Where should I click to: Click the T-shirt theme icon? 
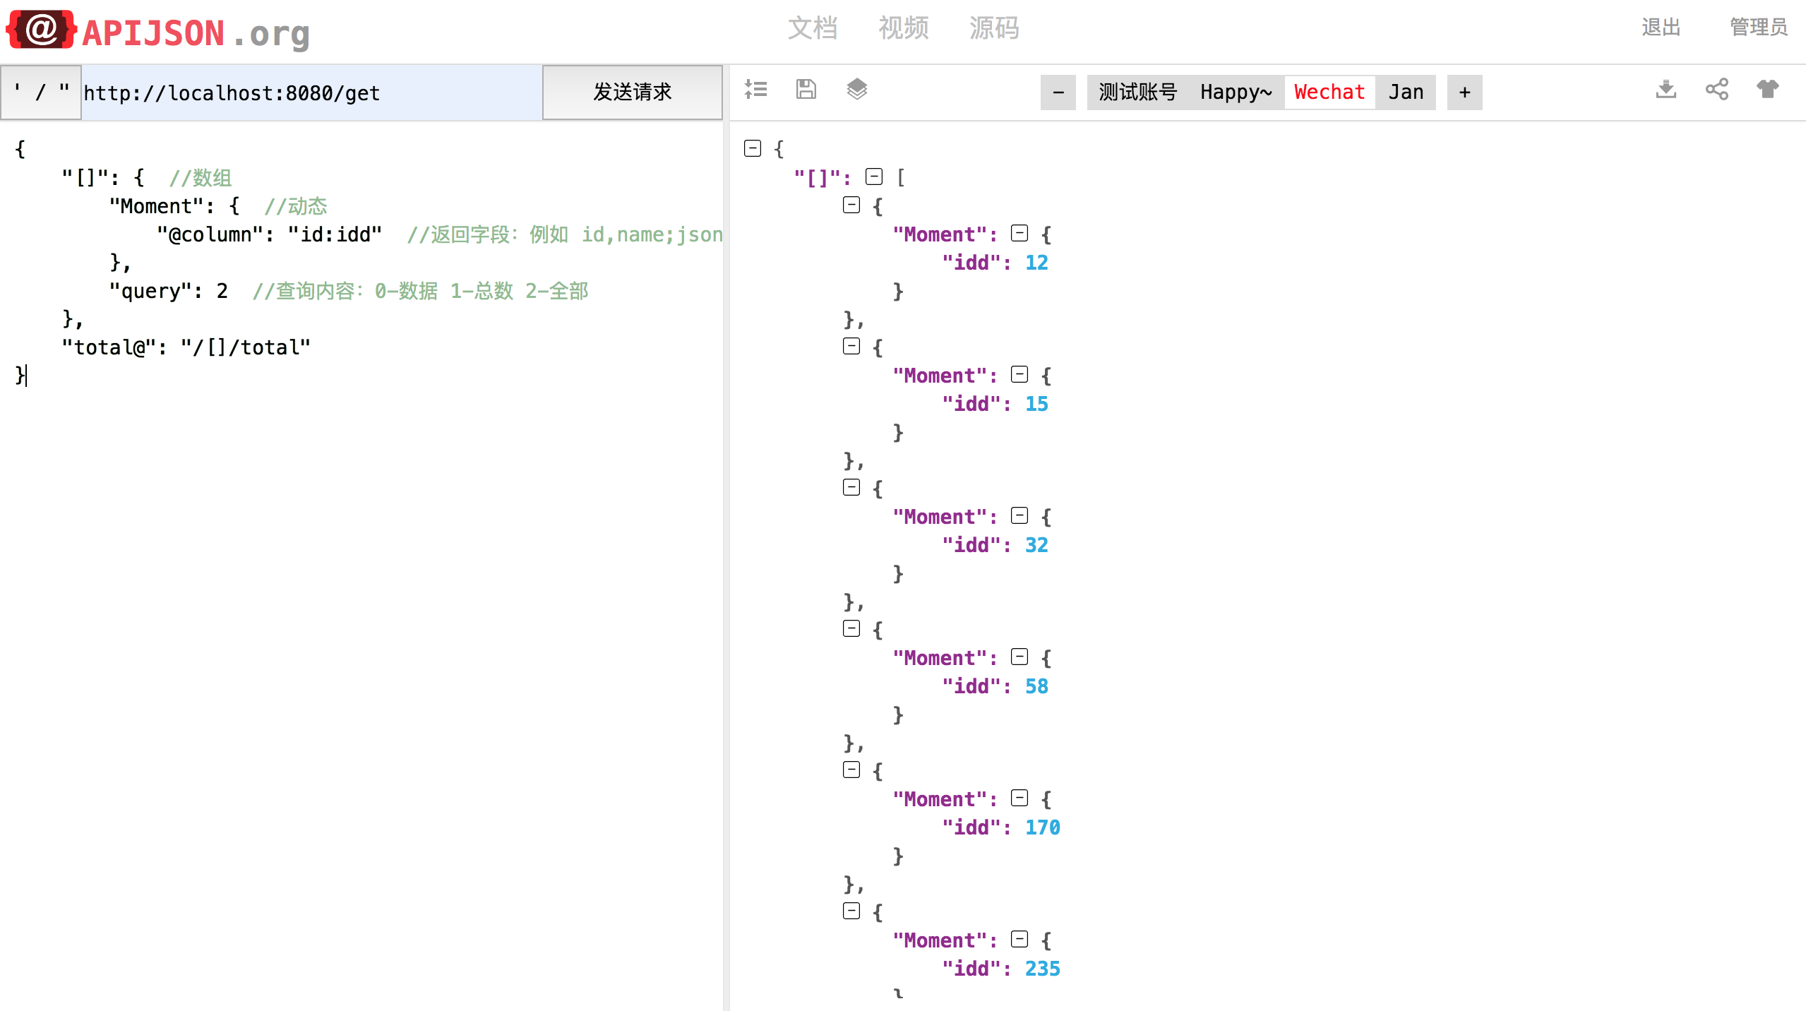(1768, 90)
